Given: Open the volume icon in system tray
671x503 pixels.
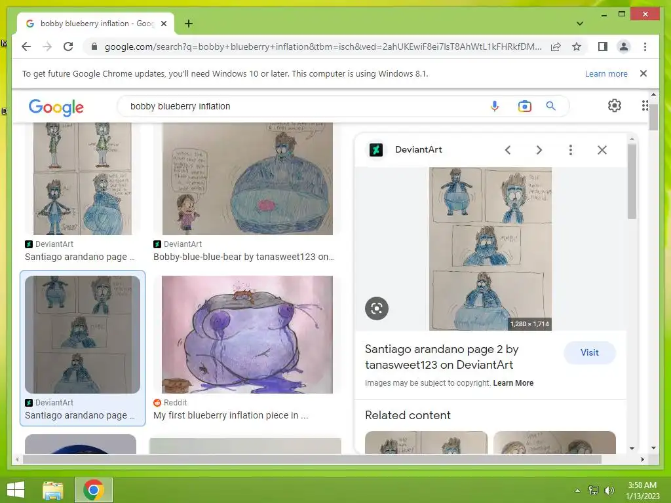Looking at the screenshot, I should click(609, 491).
